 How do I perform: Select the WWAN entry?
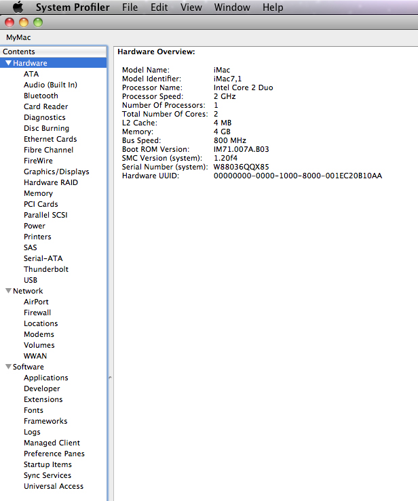(x=35, y=356)
